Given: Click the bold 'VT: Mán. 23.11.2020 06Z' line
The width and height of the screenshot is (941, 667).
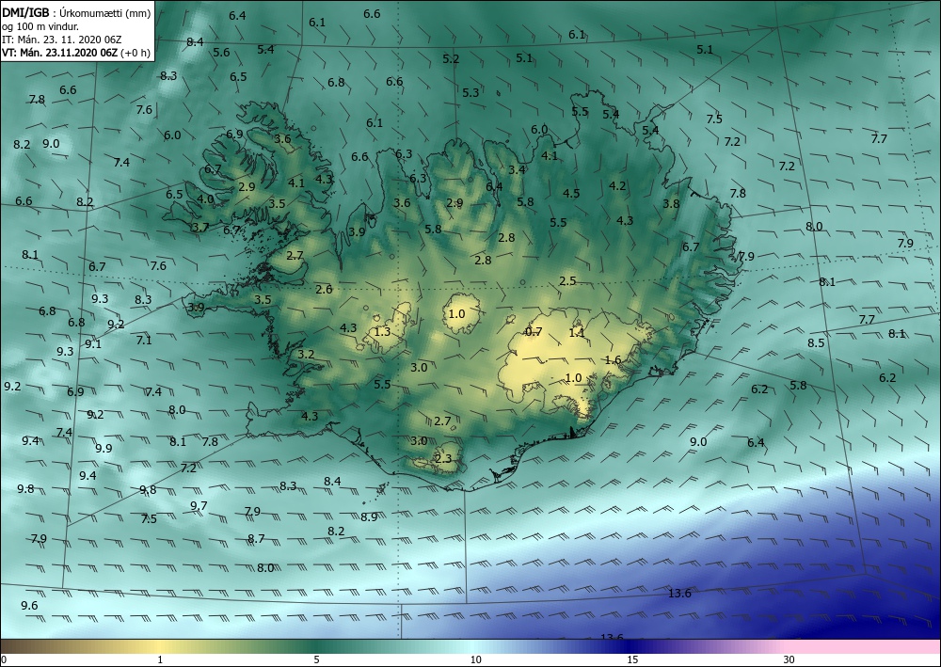Looking at the screenshot, I should pyautogui.click(x=59, y=53).
